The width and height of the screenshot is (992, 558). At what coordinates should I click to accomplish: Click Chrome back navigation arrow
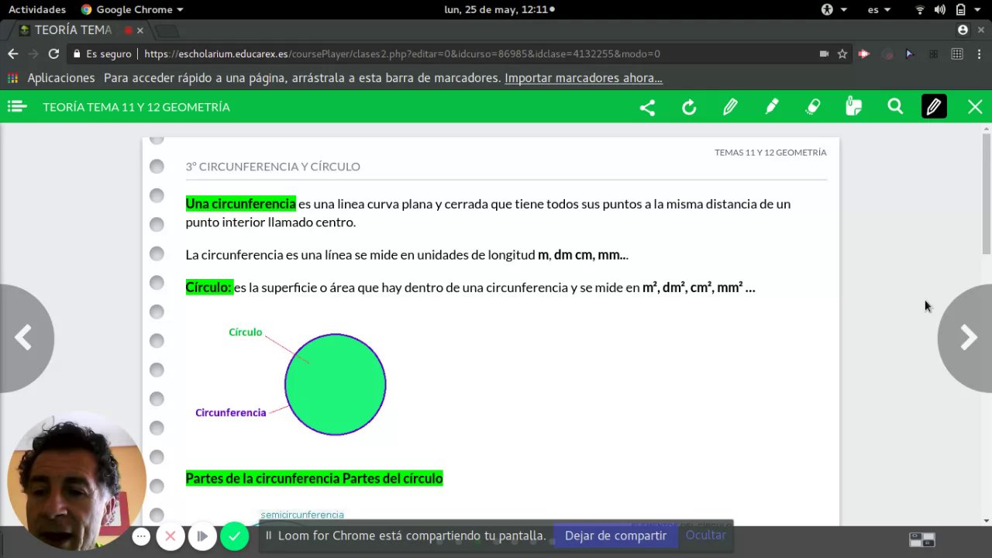13,53
